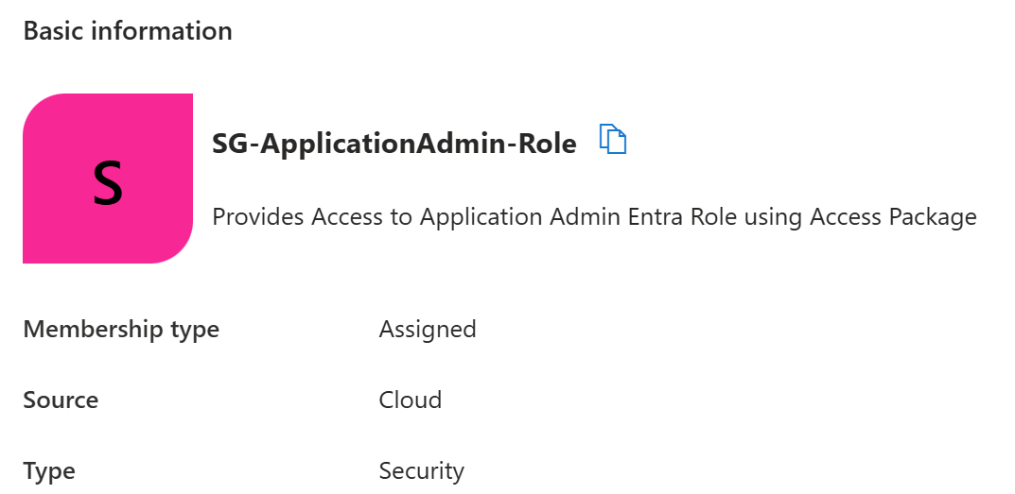Click the word Role in group title

tap(548, 144)
